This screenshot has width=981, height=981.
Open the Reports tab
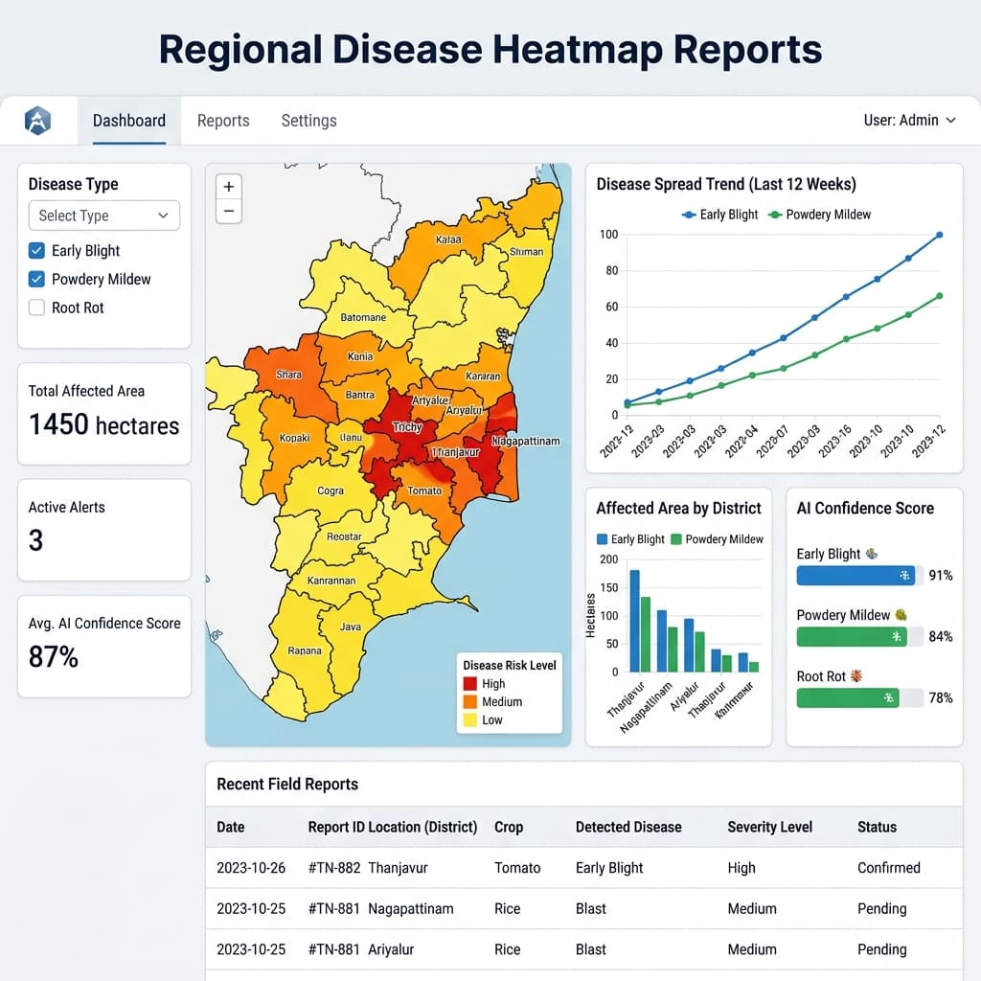click(x=223, y=120)
